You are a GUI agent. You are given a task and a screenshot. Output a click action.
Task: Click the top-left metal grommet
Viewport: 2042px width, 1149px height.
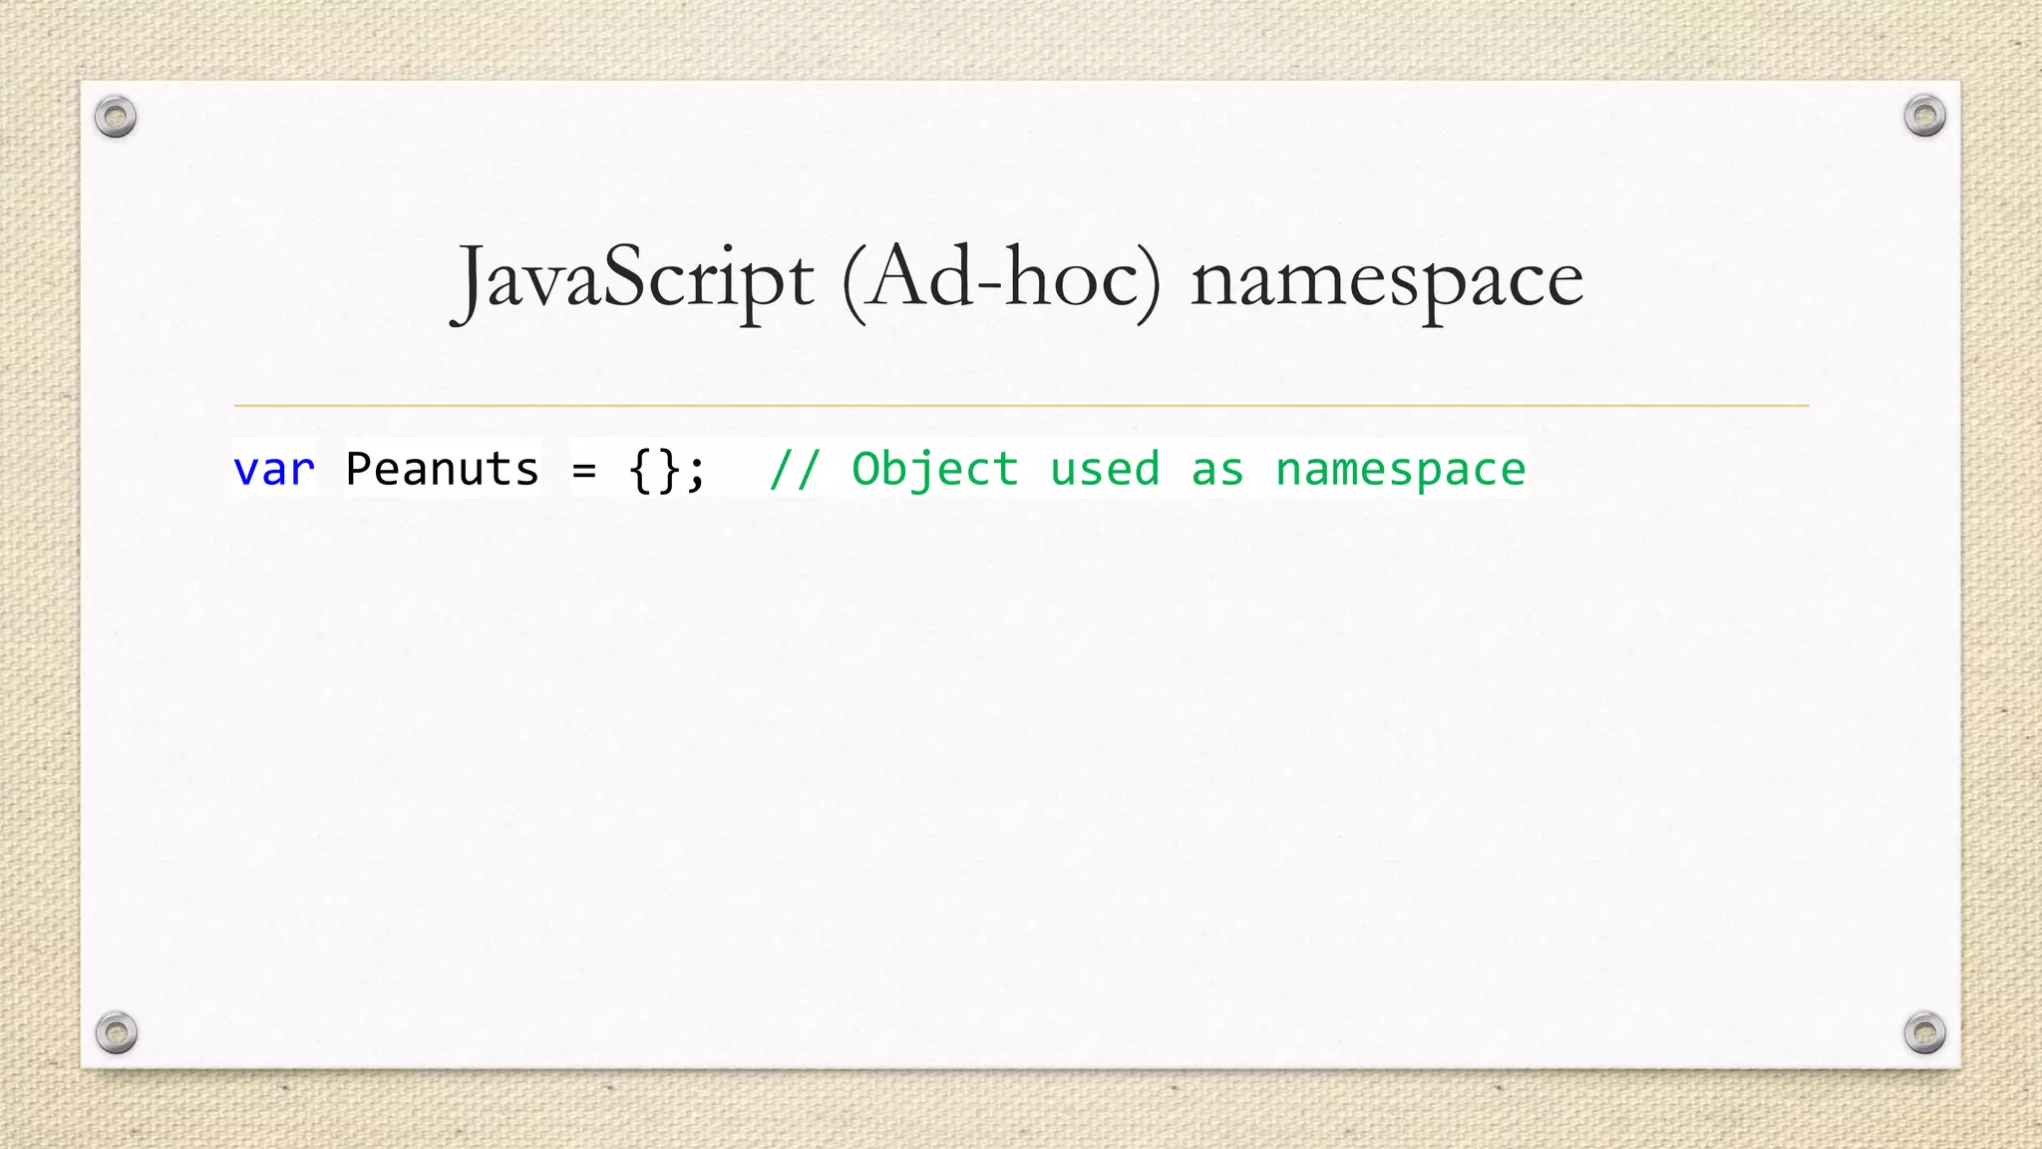click(116, 118)
